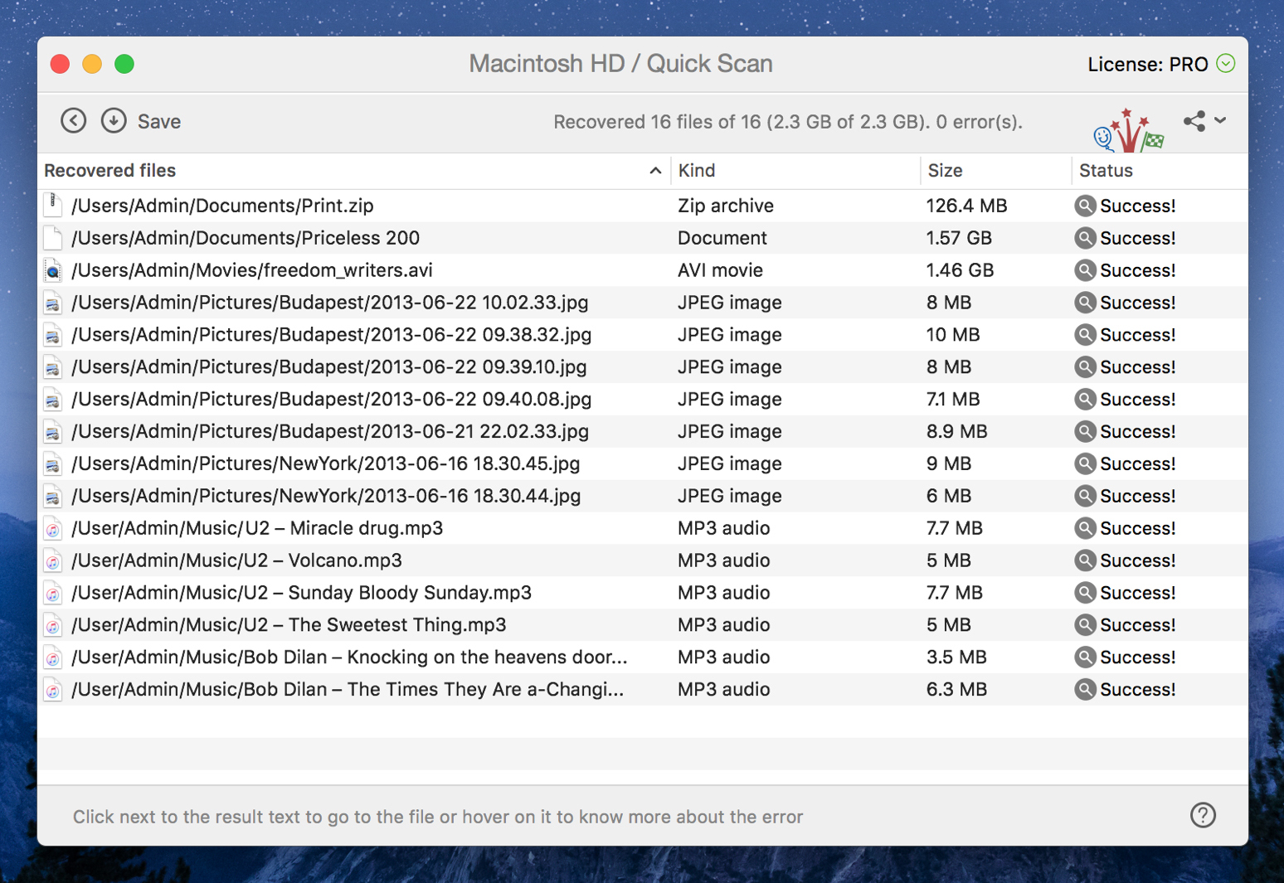Select NewYork/2013-06-16 18.30.44.jpg file path
Image resolution: width=1284 pixels, height=883 pixels.
326,496
